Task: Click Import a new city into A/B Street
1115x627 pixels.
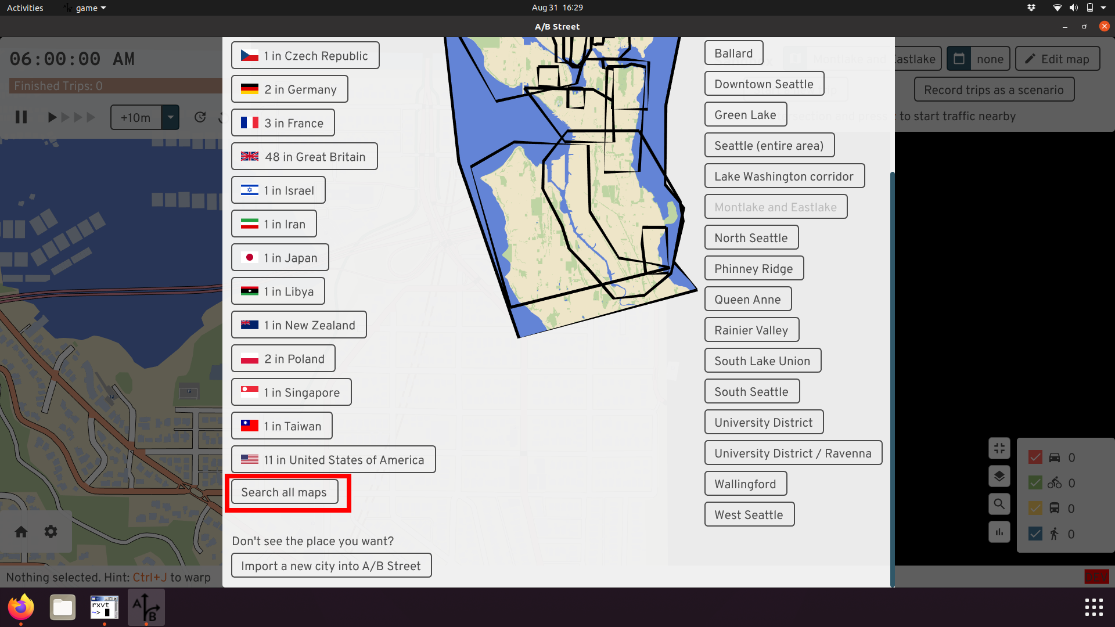Action: [331, 565]
